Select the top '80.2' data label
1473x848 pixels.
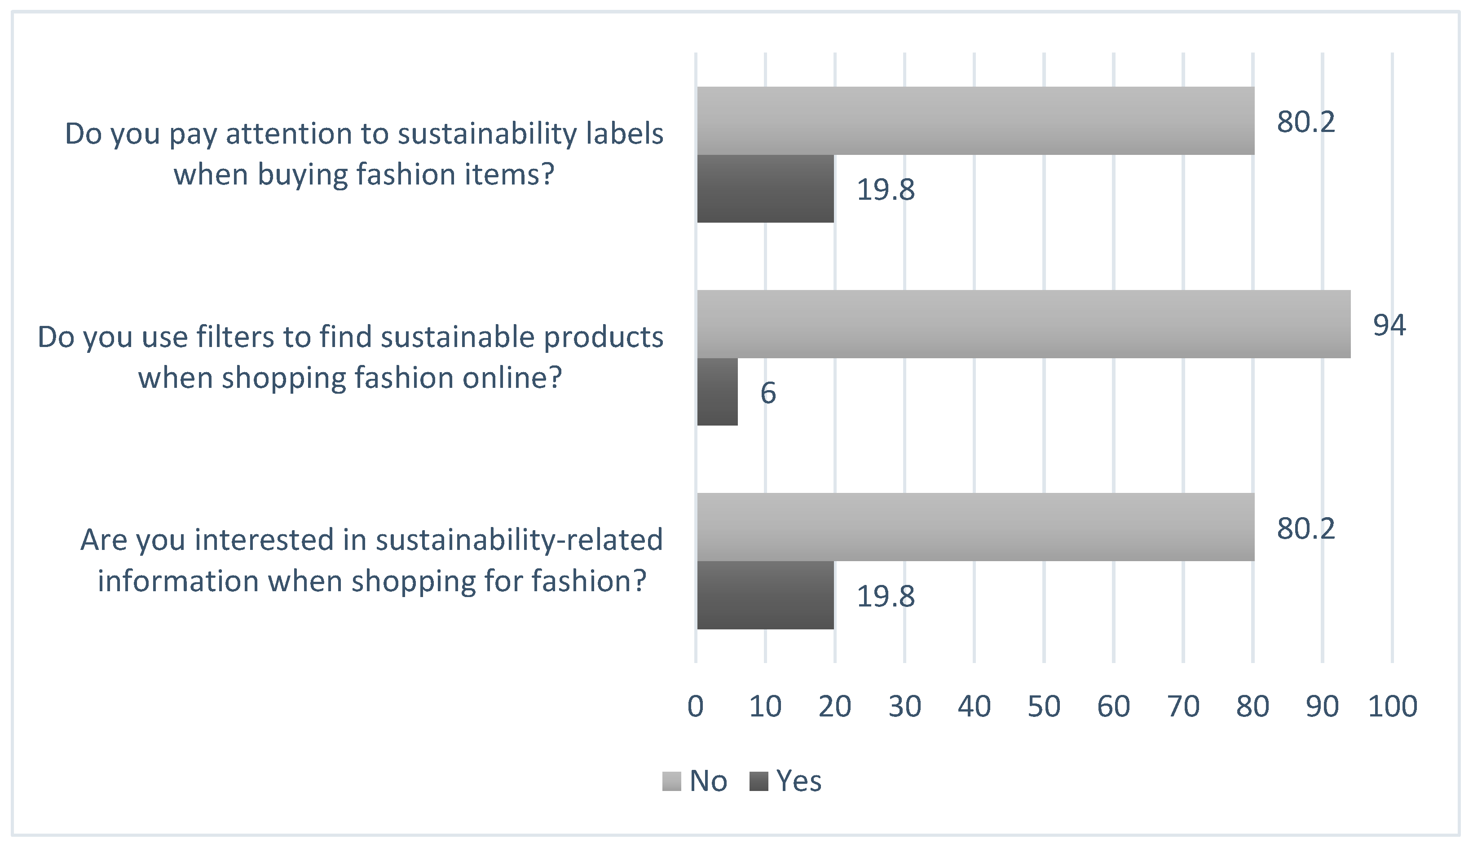[1306, 122]
